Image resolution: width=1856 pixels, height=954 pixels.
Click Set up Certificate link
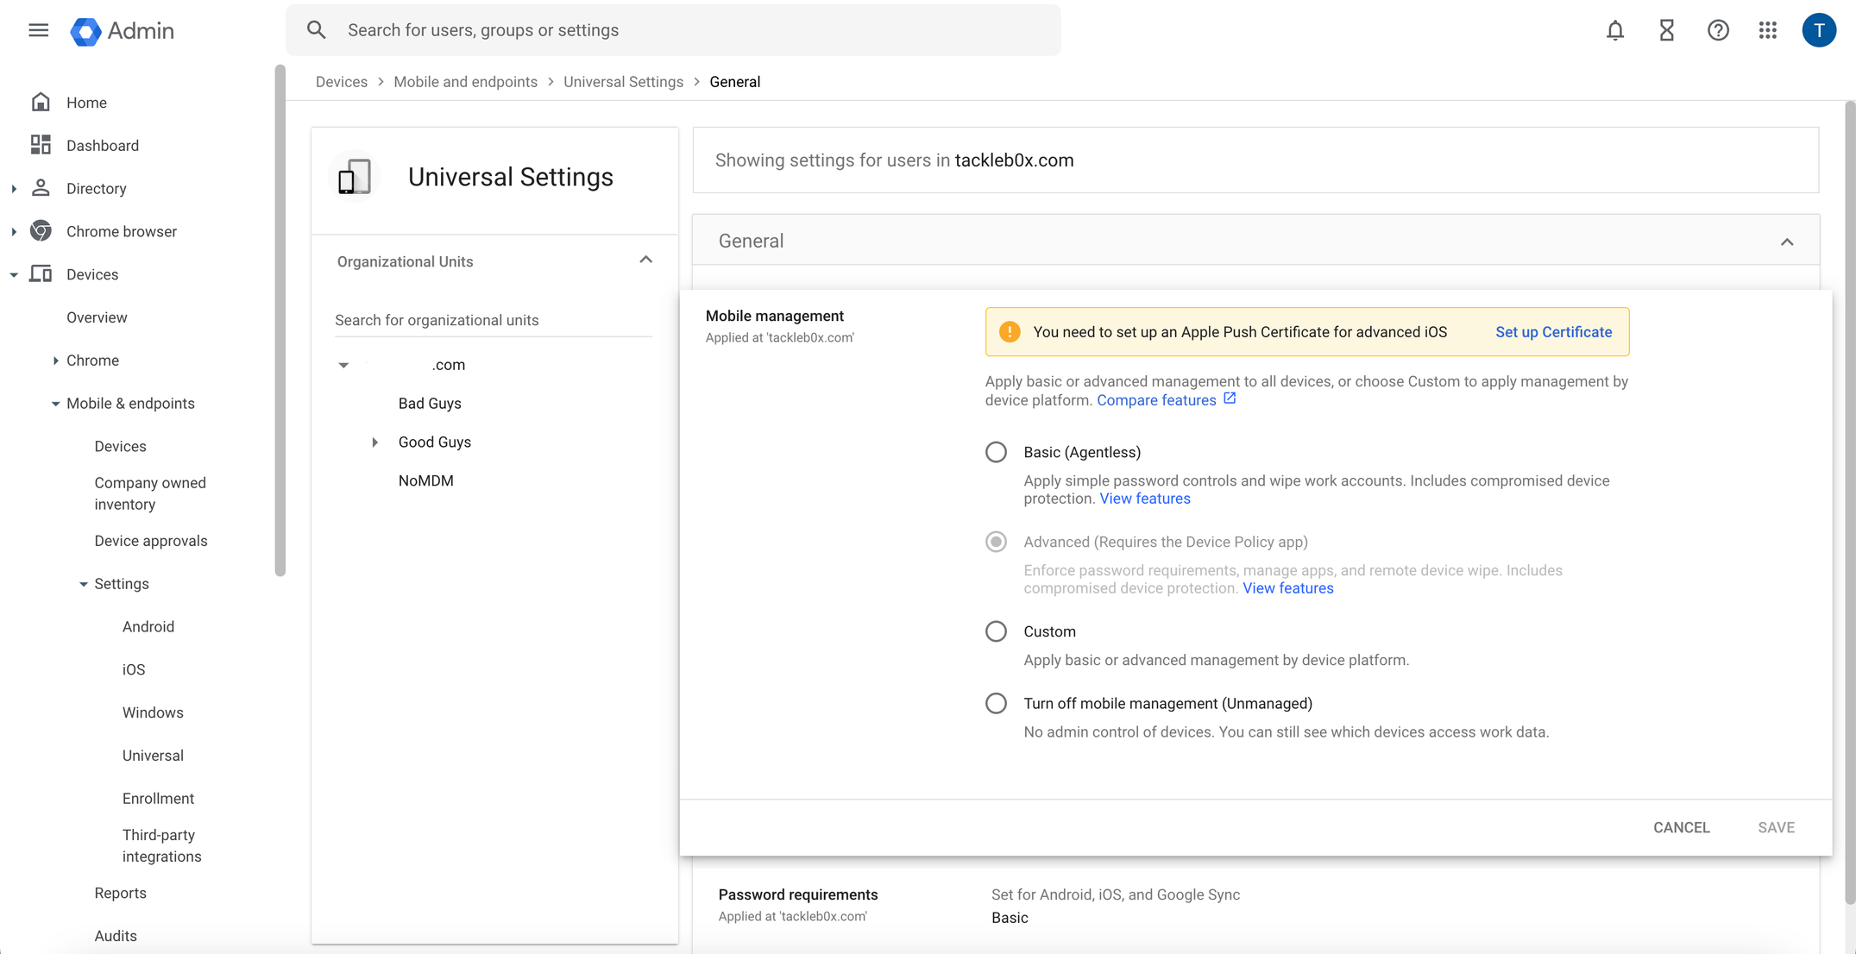1554,331
